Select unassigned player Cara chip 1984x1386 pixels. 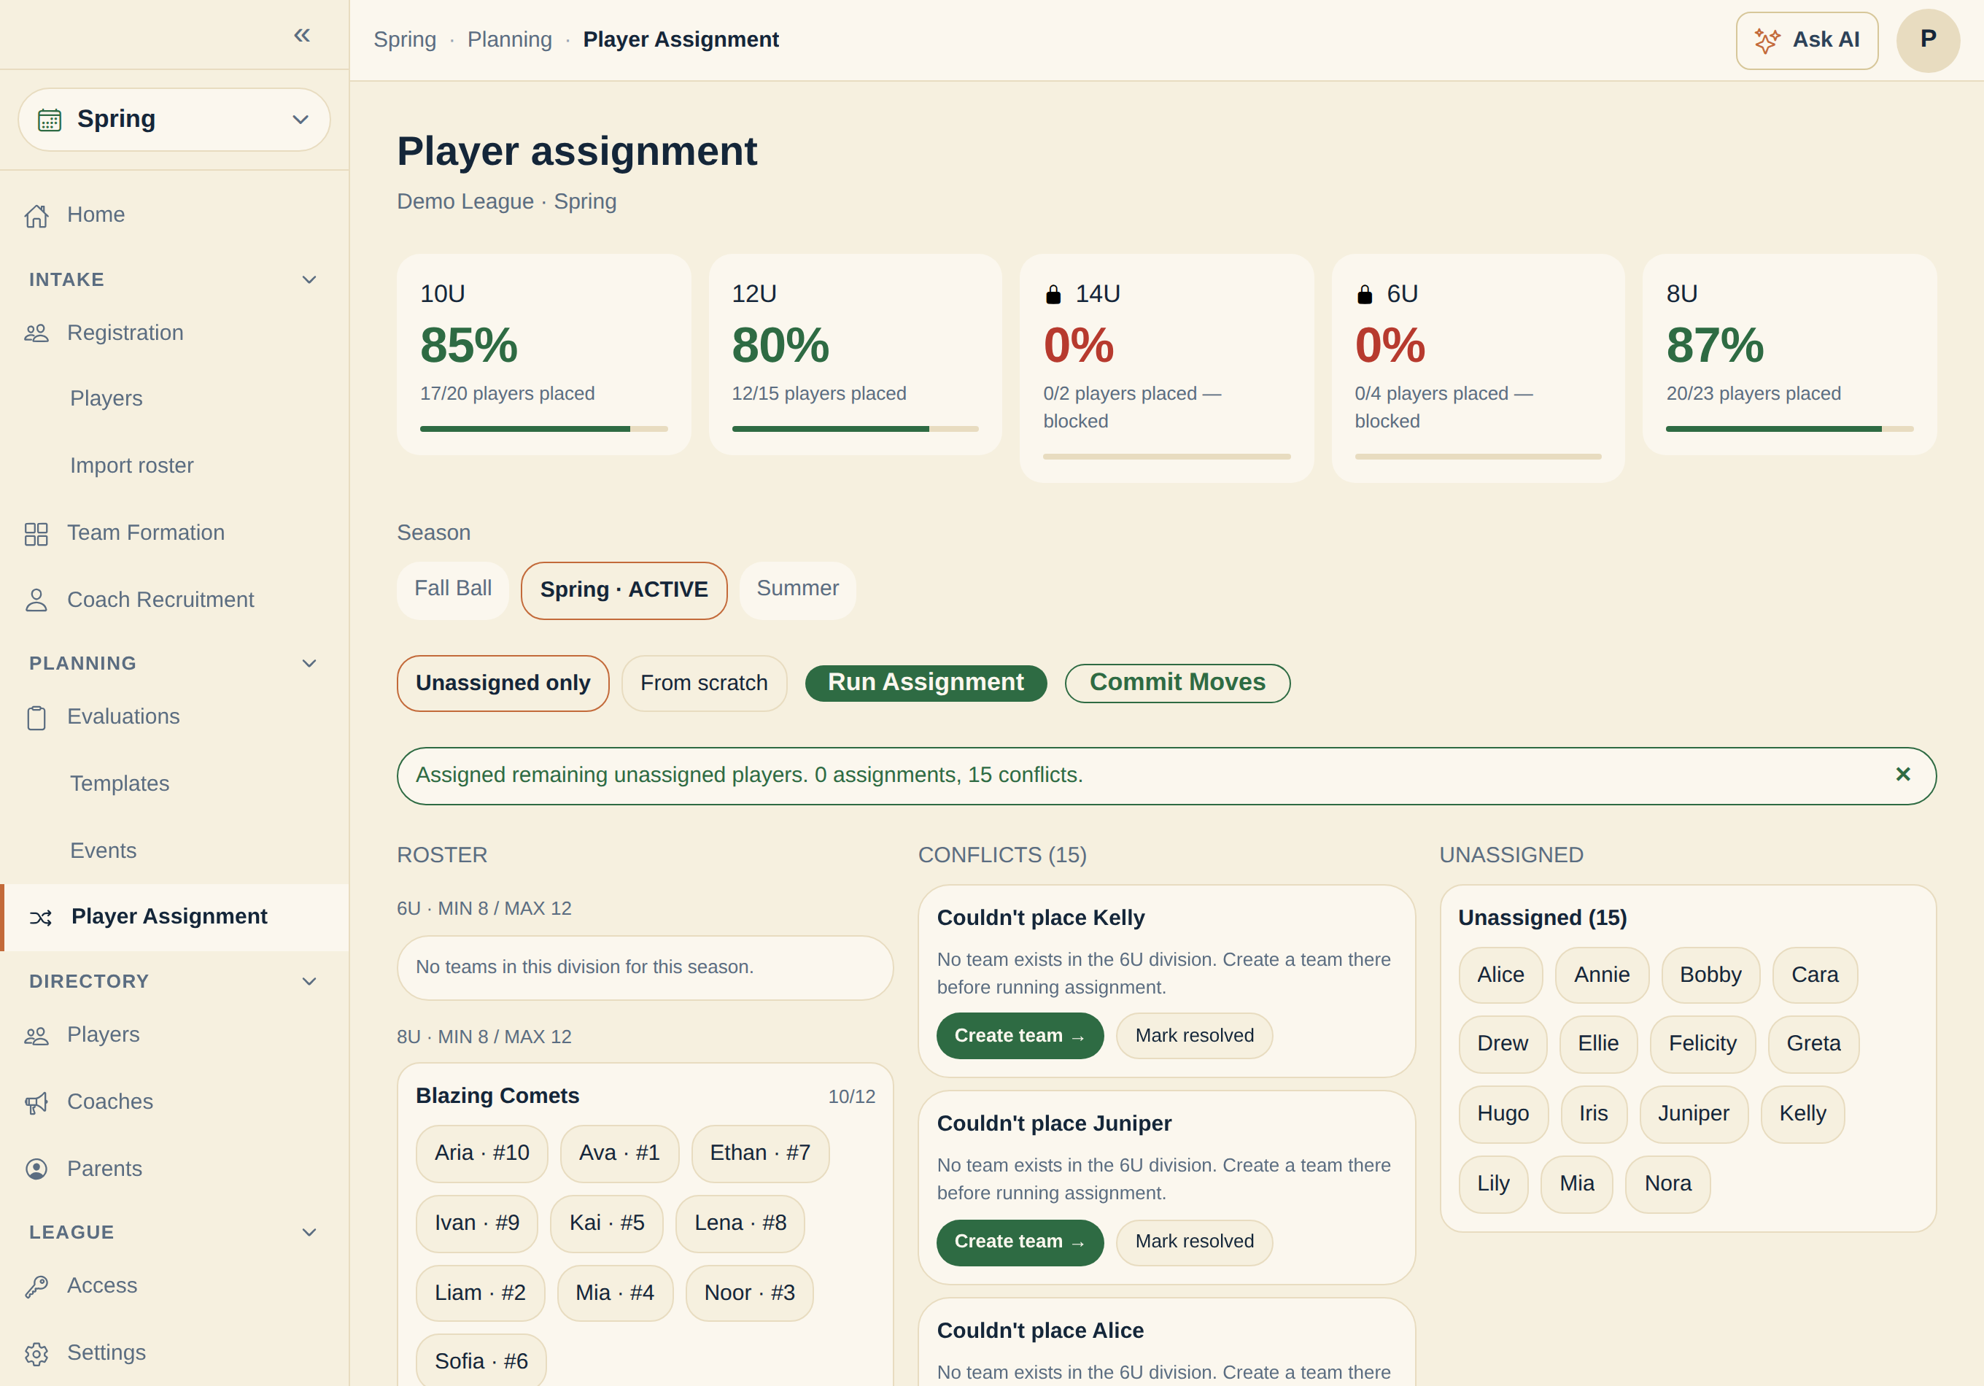(x=1815, y=975)
